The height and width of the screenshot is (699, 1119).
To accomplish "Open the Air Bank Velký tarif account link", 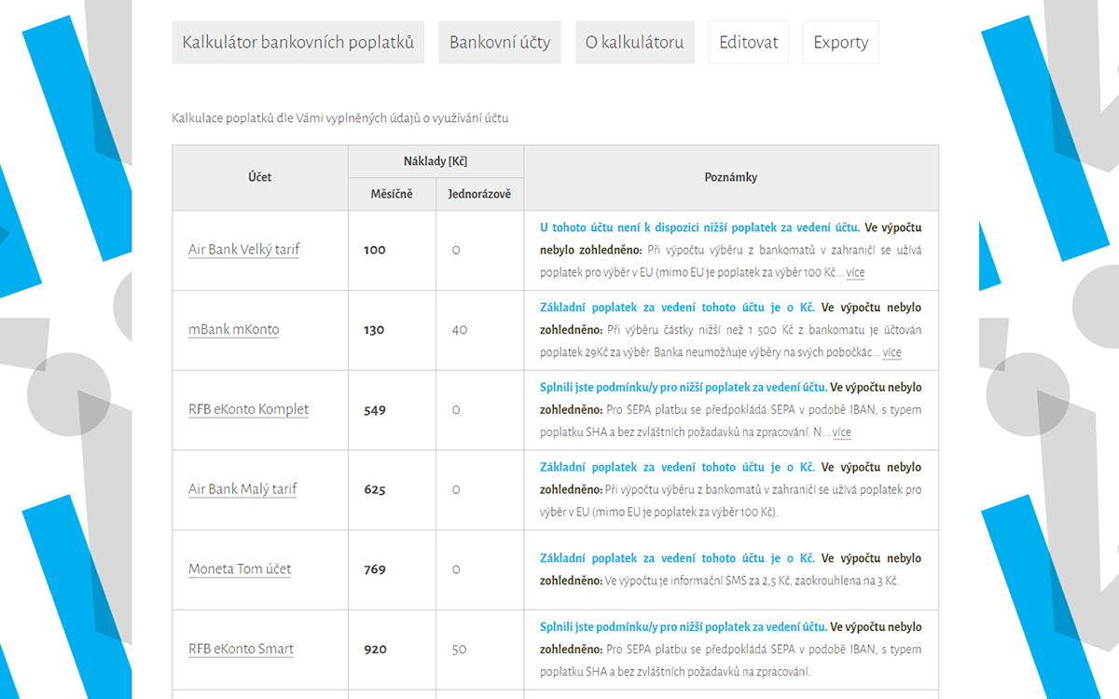I will pyautogui.click(x=244, y=250).
